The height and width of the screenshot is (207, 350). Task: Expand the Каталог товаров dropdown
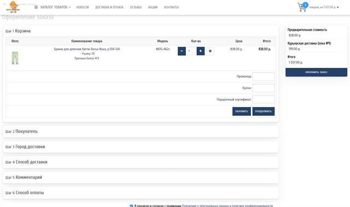point(55,7)
